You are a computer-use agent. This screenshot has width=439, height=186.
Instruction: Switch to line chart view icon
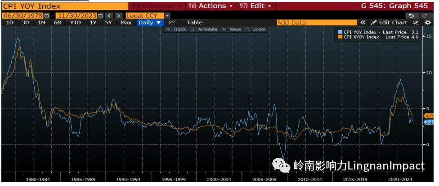[x=172, y=22]
